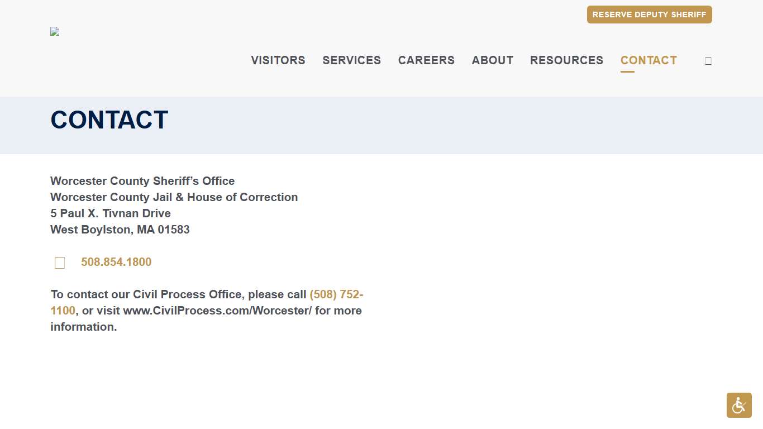This screenshot has height=429, width=763.
Task: Click the (508) 752-1100 Civil Process link
Action: point(336,294)
